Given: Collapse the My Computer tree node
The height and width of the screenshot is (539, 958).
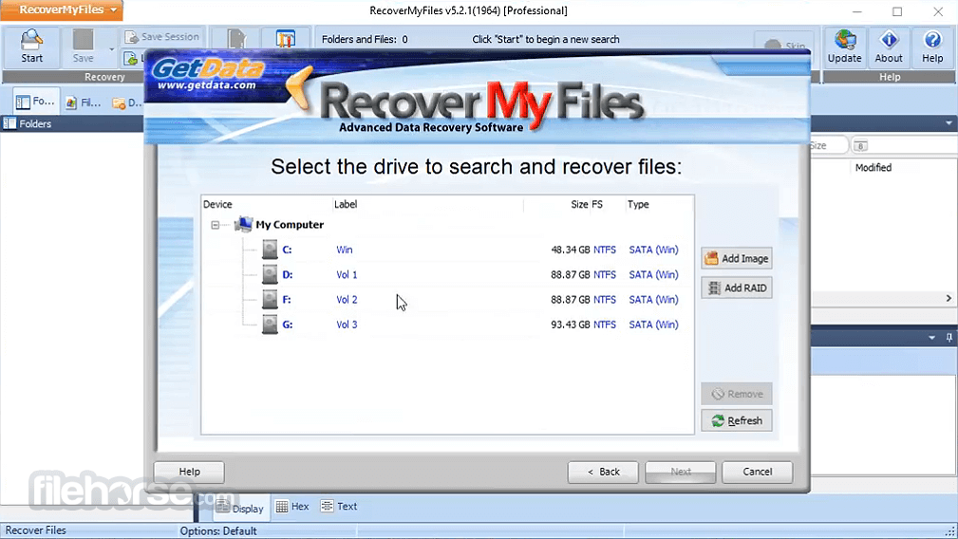Looking at the screenshot, I should 216,225.
